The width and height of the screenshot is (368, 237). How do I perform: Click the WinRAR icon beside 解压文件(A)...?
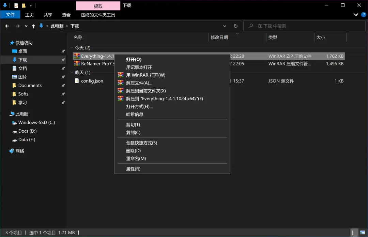120,83
